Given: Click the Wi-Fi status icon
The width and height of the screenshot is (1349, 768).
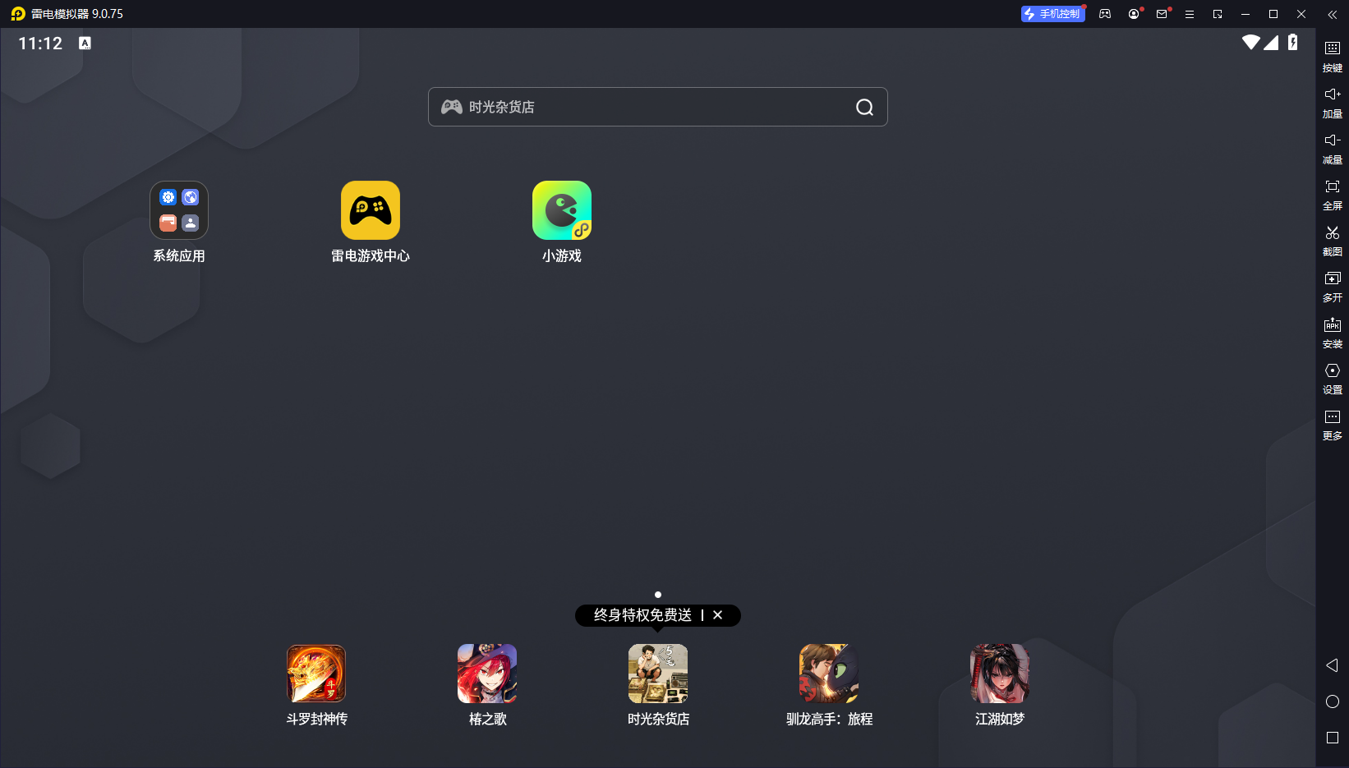Looking at the screenshot, I should pos(1251,43).
